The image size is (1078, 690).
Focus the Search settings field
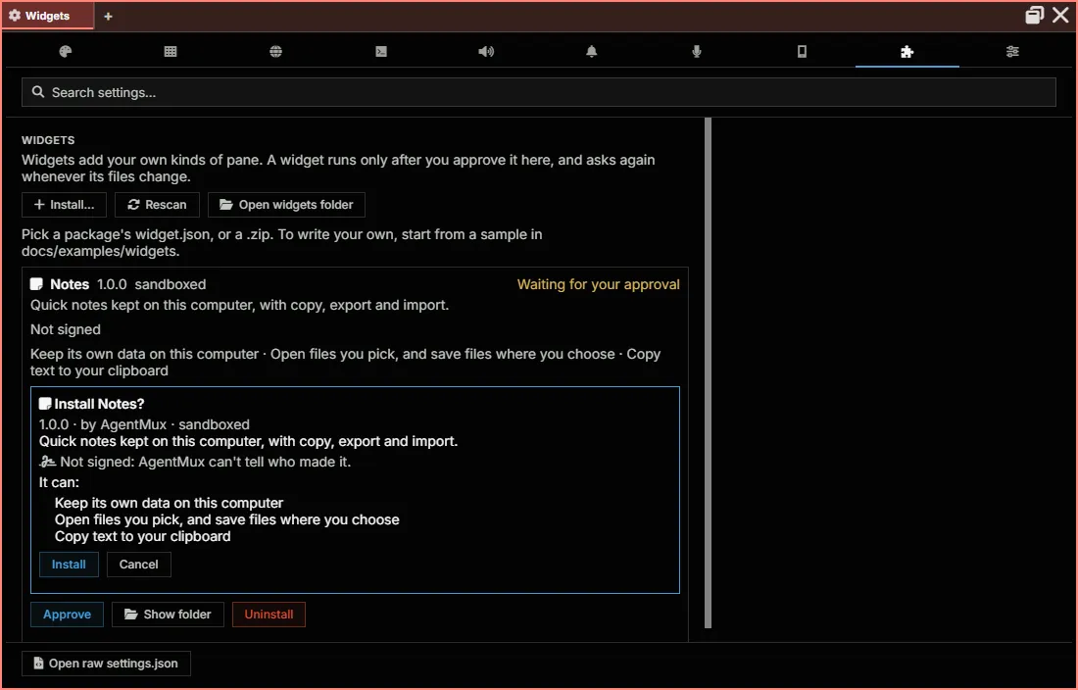click(538, 92)
